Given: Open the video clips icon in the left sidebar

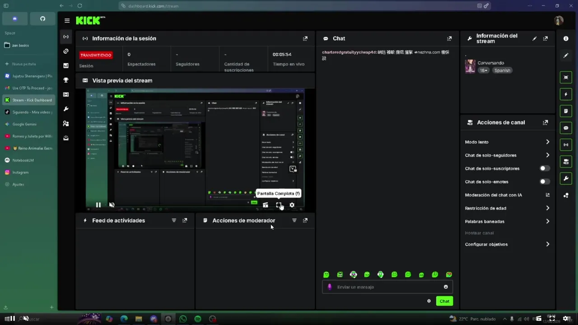Looking at the screenshot, I should click(66, 94).
